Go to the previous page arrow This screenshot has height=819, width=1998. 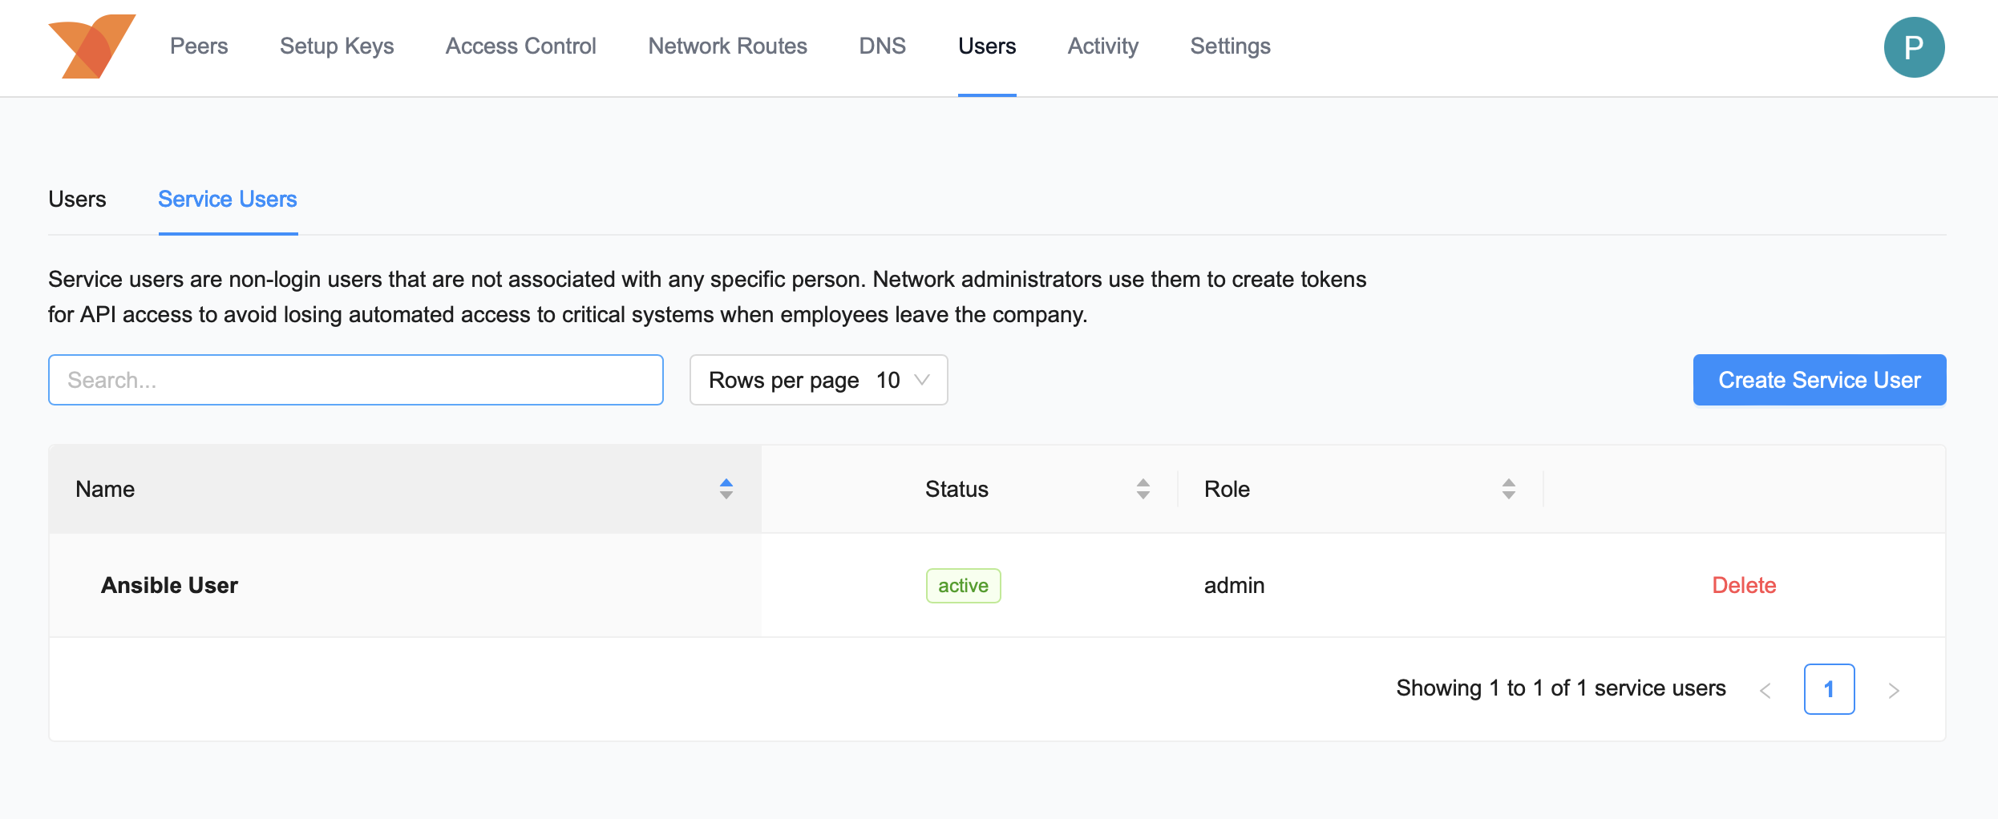(1765, 690)
